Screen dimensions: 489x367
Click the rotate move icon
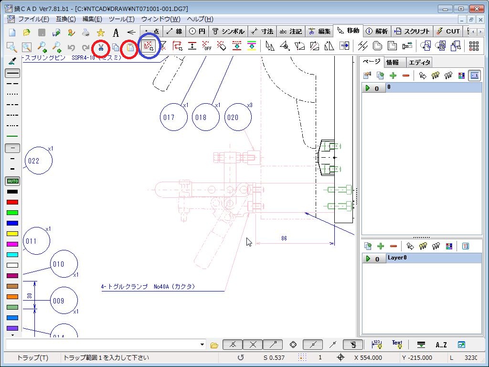pyautogui.click(x=299, y=46)
